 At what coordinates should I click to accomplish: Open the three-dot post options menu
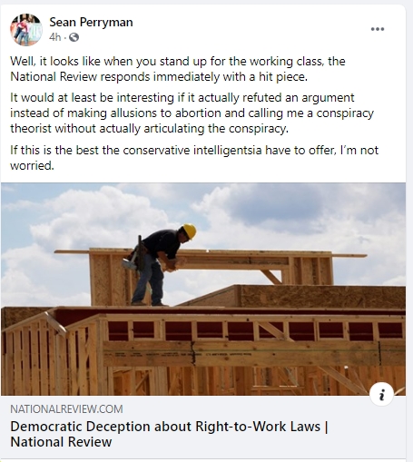pos(378,29)
